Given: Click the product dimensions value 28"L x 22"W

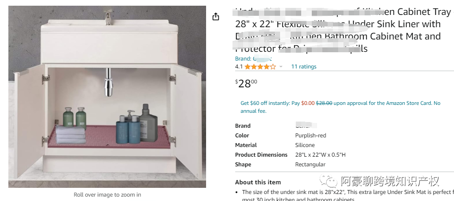Looking at the screenshot, I should click(320, 155).
